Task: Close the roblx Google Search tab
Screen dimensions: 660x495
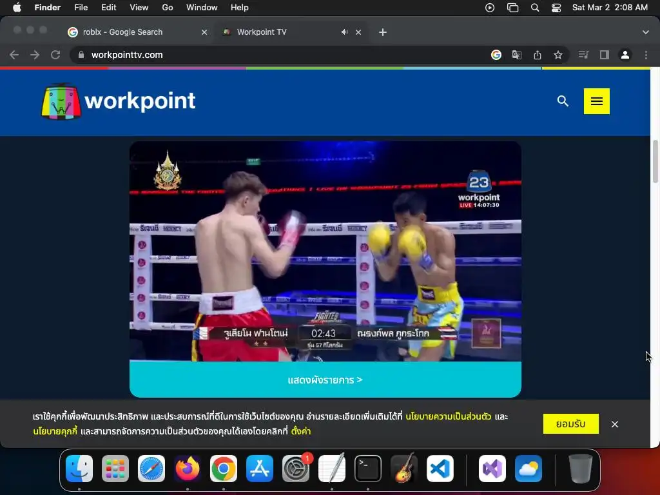Action: tap(204, 32)
